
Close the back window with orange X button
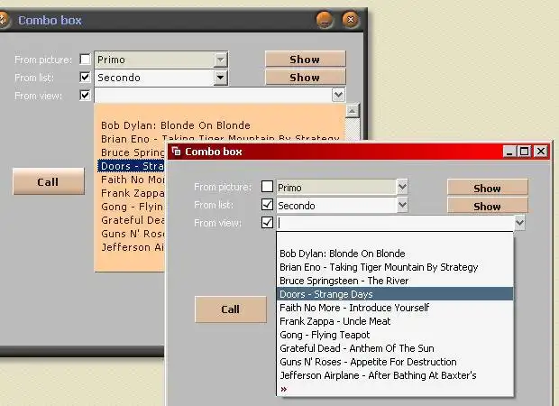(x=351, y=20)
